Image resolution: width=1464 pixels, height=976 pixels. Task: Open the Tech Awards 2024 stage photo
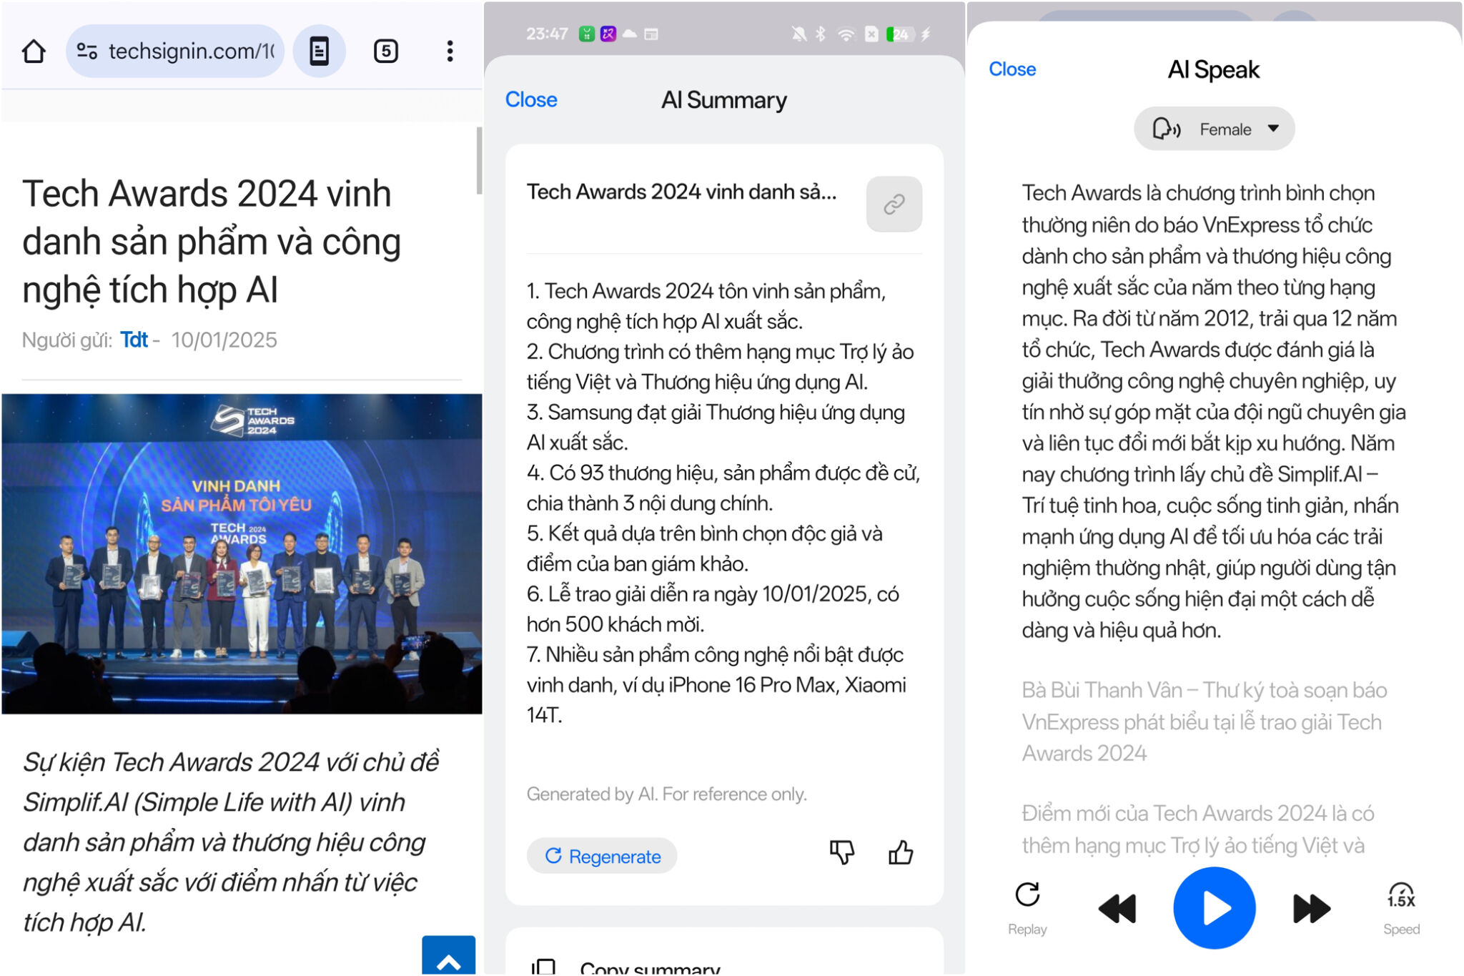(242, 553)
